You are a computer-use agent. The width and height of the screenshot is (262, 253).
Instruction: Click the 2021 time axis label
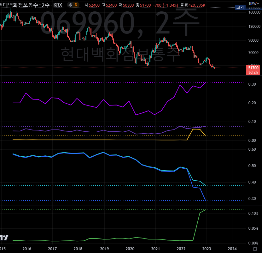155,249
